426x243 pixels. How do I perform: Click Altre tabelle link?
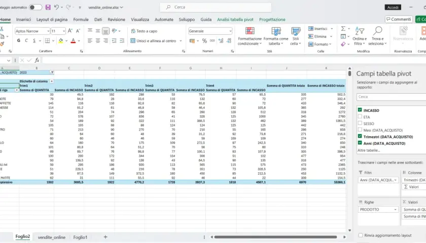click(369, 150)
